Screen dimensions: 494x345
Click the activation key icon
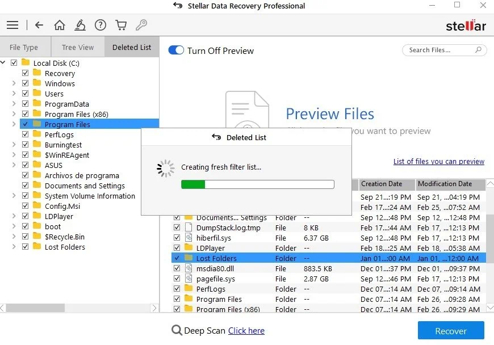click(x=141, y=25)
